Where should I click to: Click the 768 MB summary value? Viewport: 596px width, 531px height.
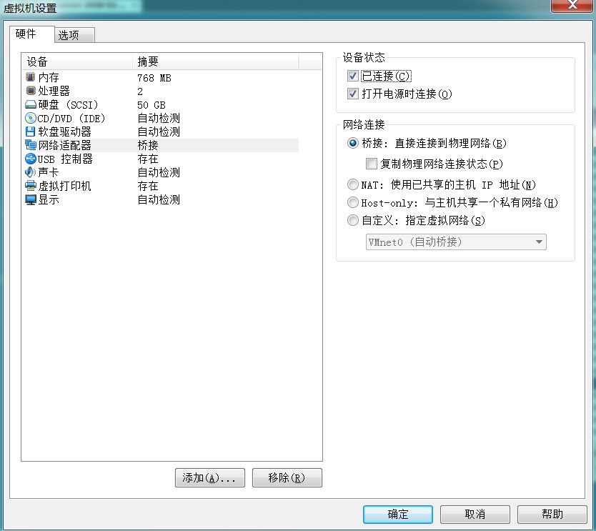154,78
